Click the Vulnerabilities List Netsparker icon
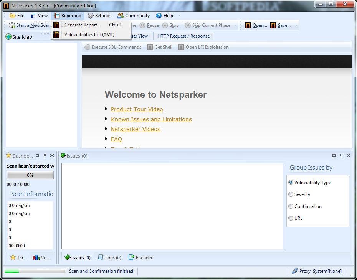 [x=56, y=35]
